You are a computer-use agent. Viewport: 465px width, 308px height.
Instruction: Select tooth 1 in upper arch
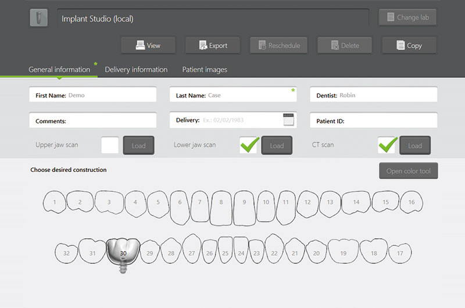[54, 202]
